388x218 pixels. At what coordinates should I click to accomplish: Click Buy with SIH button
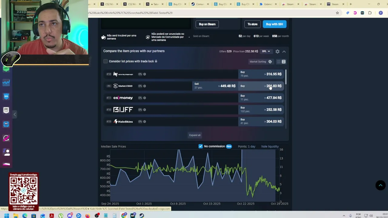[x=274, y=24]
